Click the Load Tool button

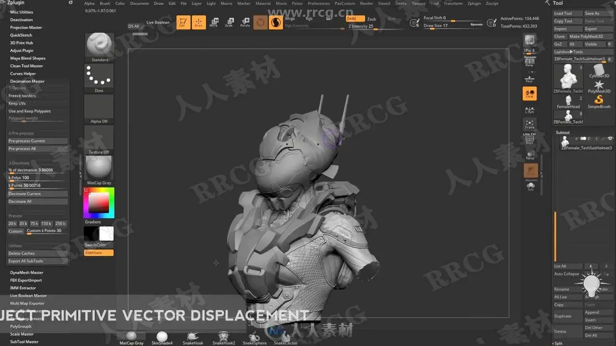[567, 13]
